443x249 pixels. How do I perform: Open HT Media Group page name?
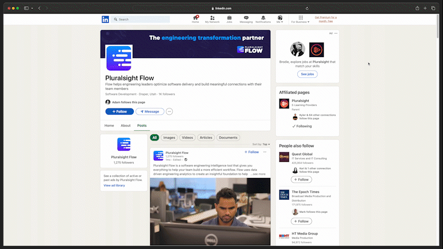click(304, 234)
